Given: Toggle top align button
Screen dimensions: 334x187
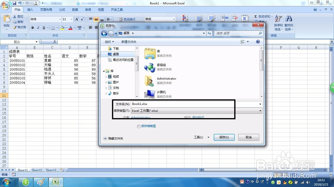Looking at the screenshot, I should (91, 19).
